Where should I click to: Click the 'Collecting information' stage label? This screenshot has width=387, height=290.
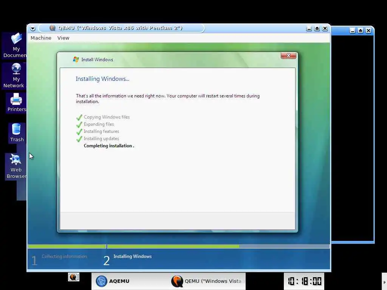[64, 256]
